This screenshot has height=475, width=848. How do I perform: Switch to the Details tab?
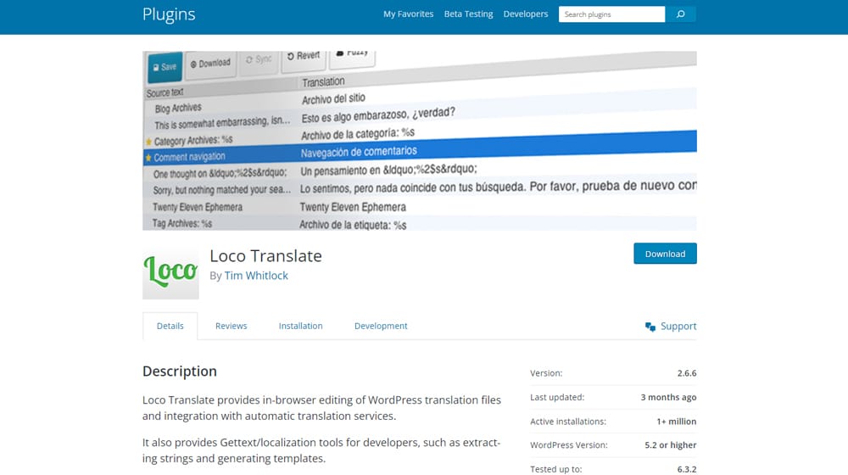click(170, 326)
